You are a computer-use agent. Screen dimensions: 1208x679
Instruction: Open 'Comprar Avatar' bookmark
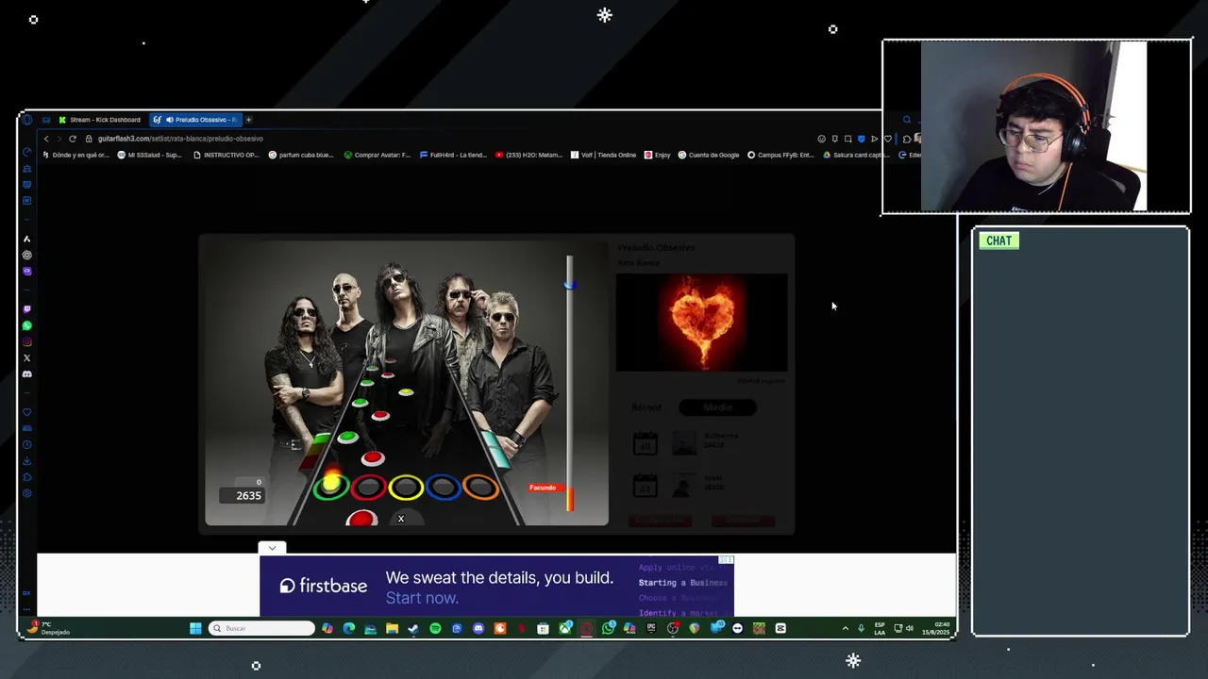click(377, 155)
